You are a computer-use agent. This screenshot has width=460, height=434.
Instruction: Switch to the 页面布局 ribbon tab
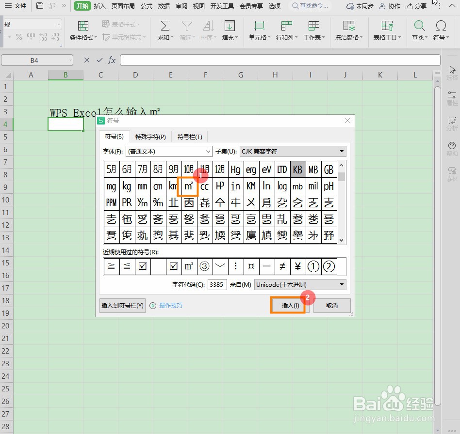coord(123,6)
